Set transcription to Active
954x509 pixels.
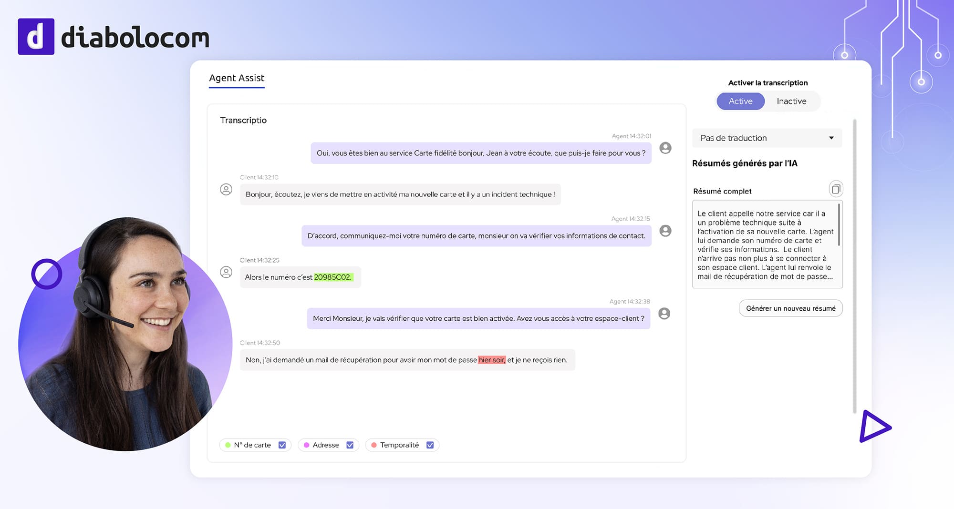pyautogui.click(x=740, y=101)
